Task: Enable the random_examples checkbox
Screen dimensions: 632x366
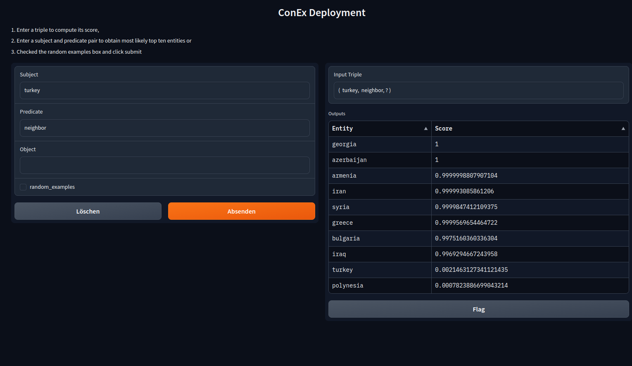Action: pos(23,187)
